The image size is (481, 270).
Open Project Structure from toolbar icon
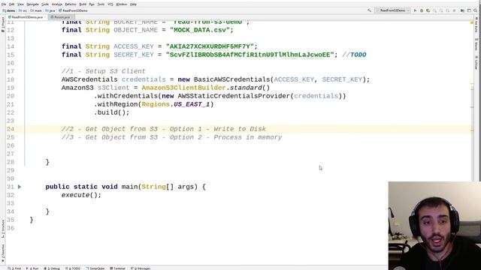[462, 10]
